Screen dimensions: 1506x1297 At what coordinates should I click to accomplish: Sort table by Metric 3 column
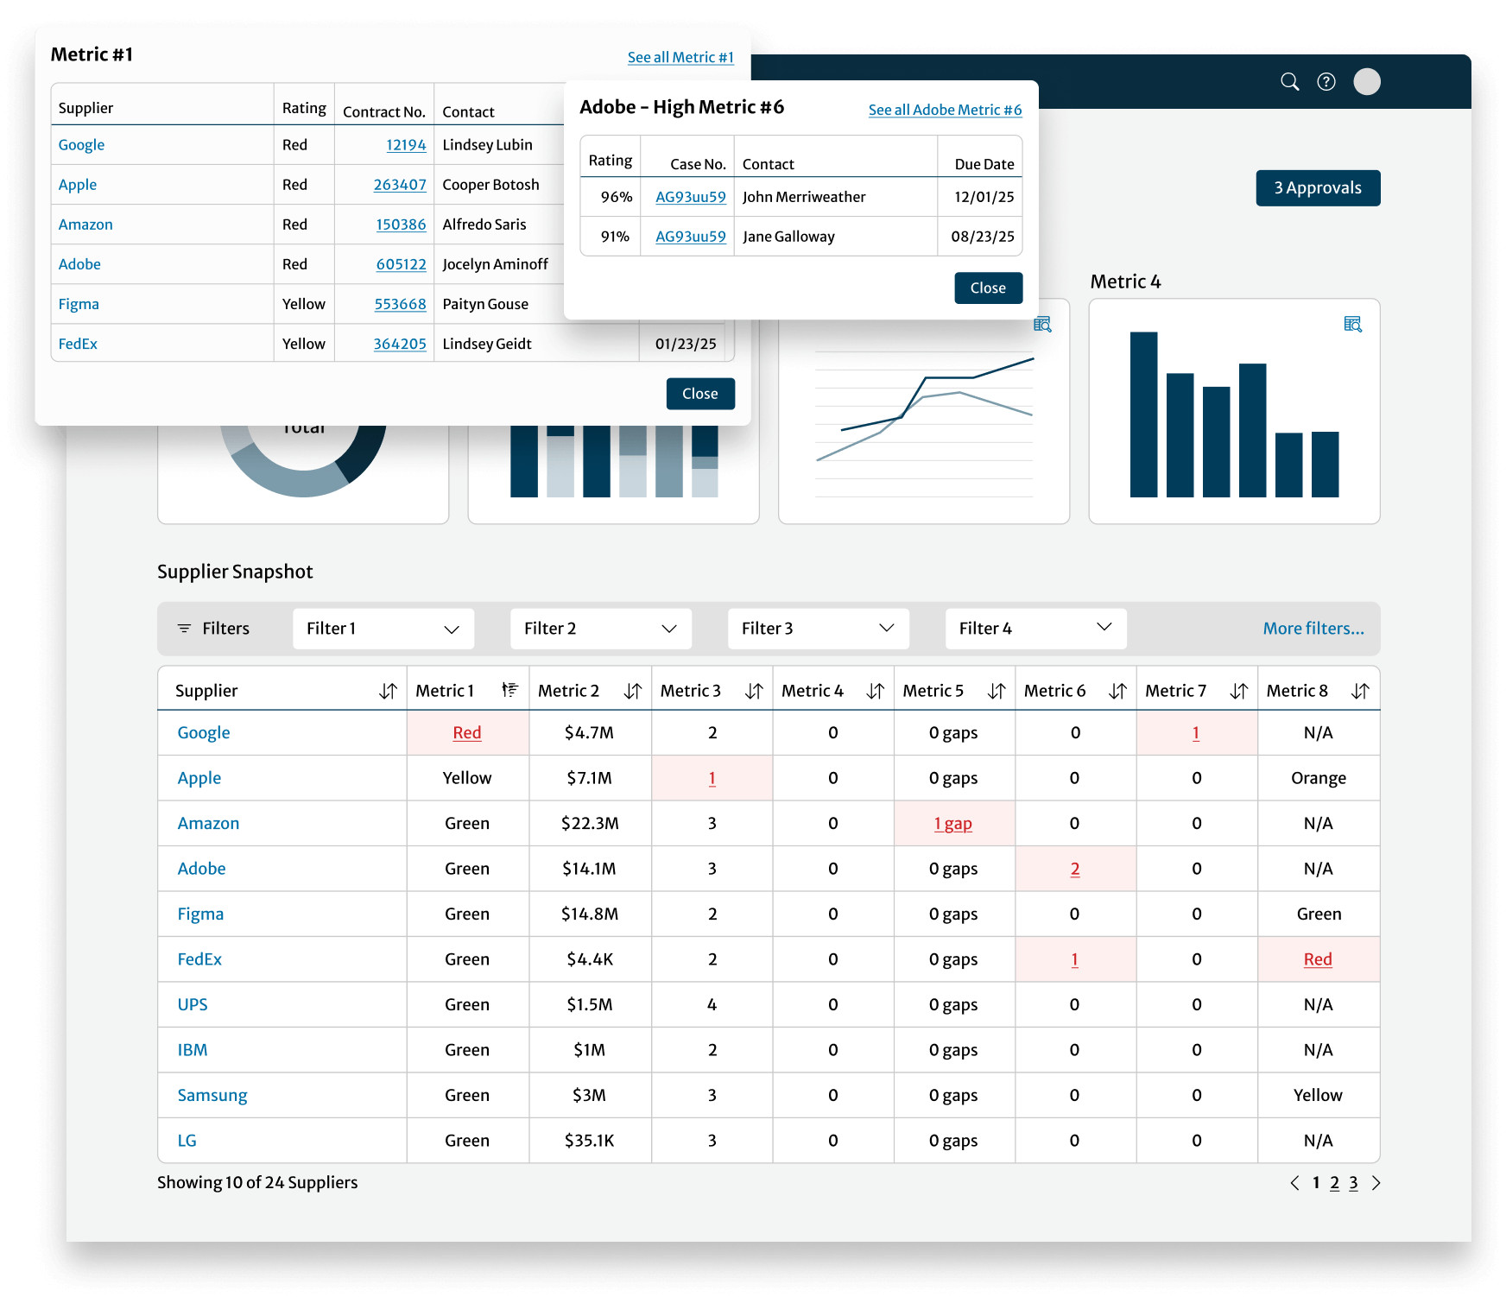(x=754, y=691)
